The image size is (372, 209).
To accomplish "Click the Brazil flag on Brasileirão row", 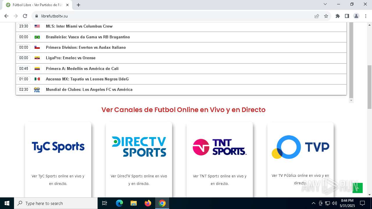I will 37,37.
